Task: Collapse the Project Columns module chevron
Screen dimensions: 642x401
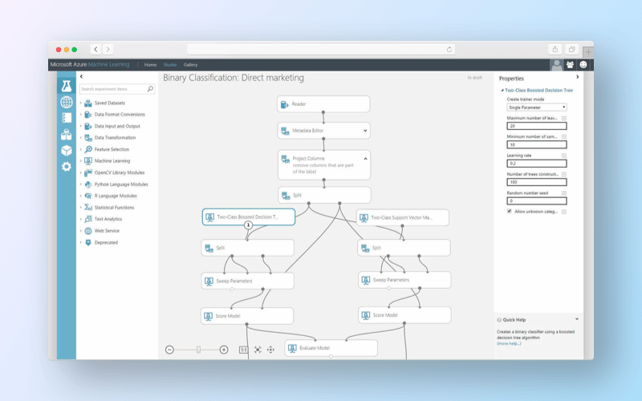Action: (x=365, y=159)
